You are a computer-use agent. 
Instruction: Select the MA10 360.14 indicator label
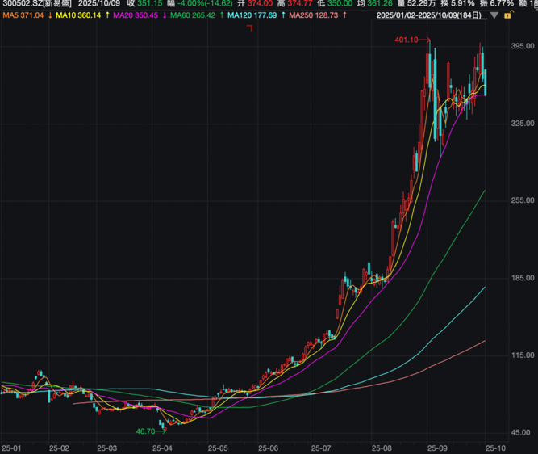pos(77,15)
